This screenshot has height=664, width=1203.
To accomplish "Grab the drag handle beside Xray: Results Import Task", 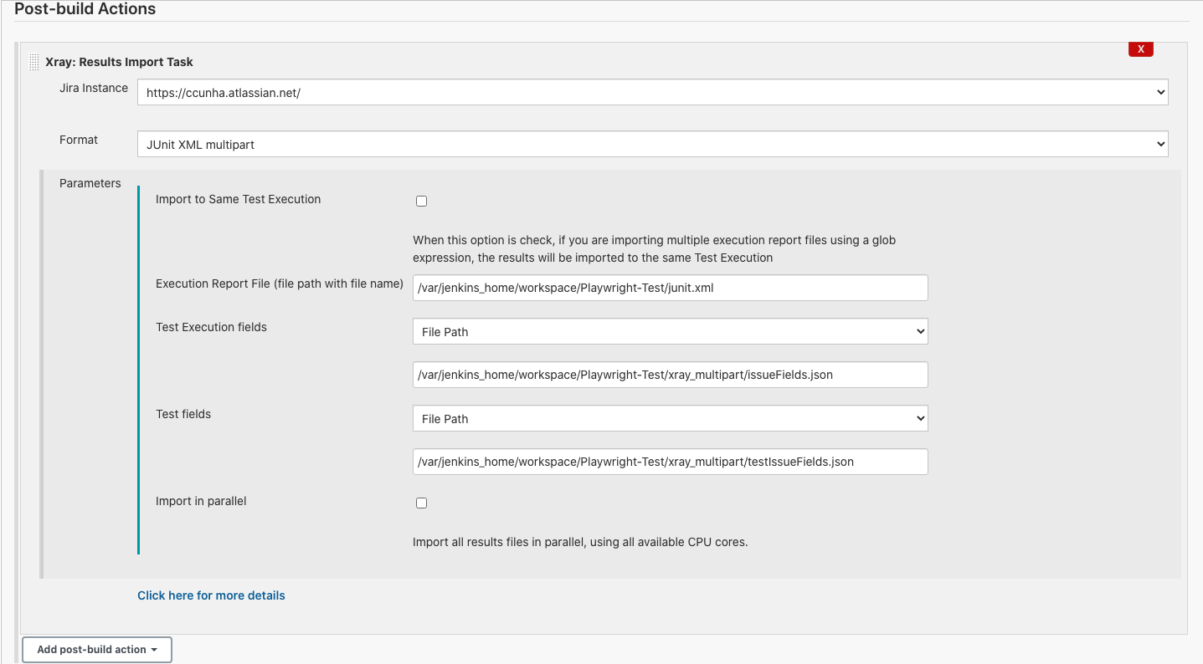I will coord(34,62).
